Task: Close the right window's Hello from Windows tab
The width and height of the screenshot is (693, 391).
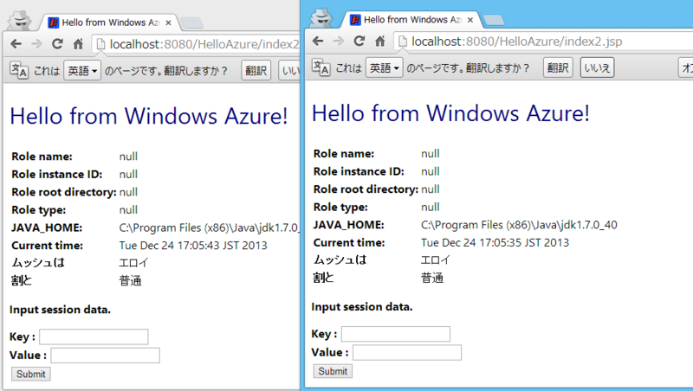Action: pos(470,20)
